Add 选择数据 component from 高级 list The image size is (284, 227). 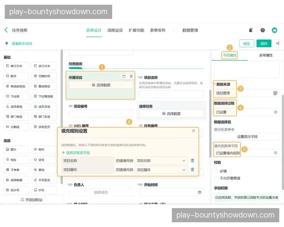(16, 180)
